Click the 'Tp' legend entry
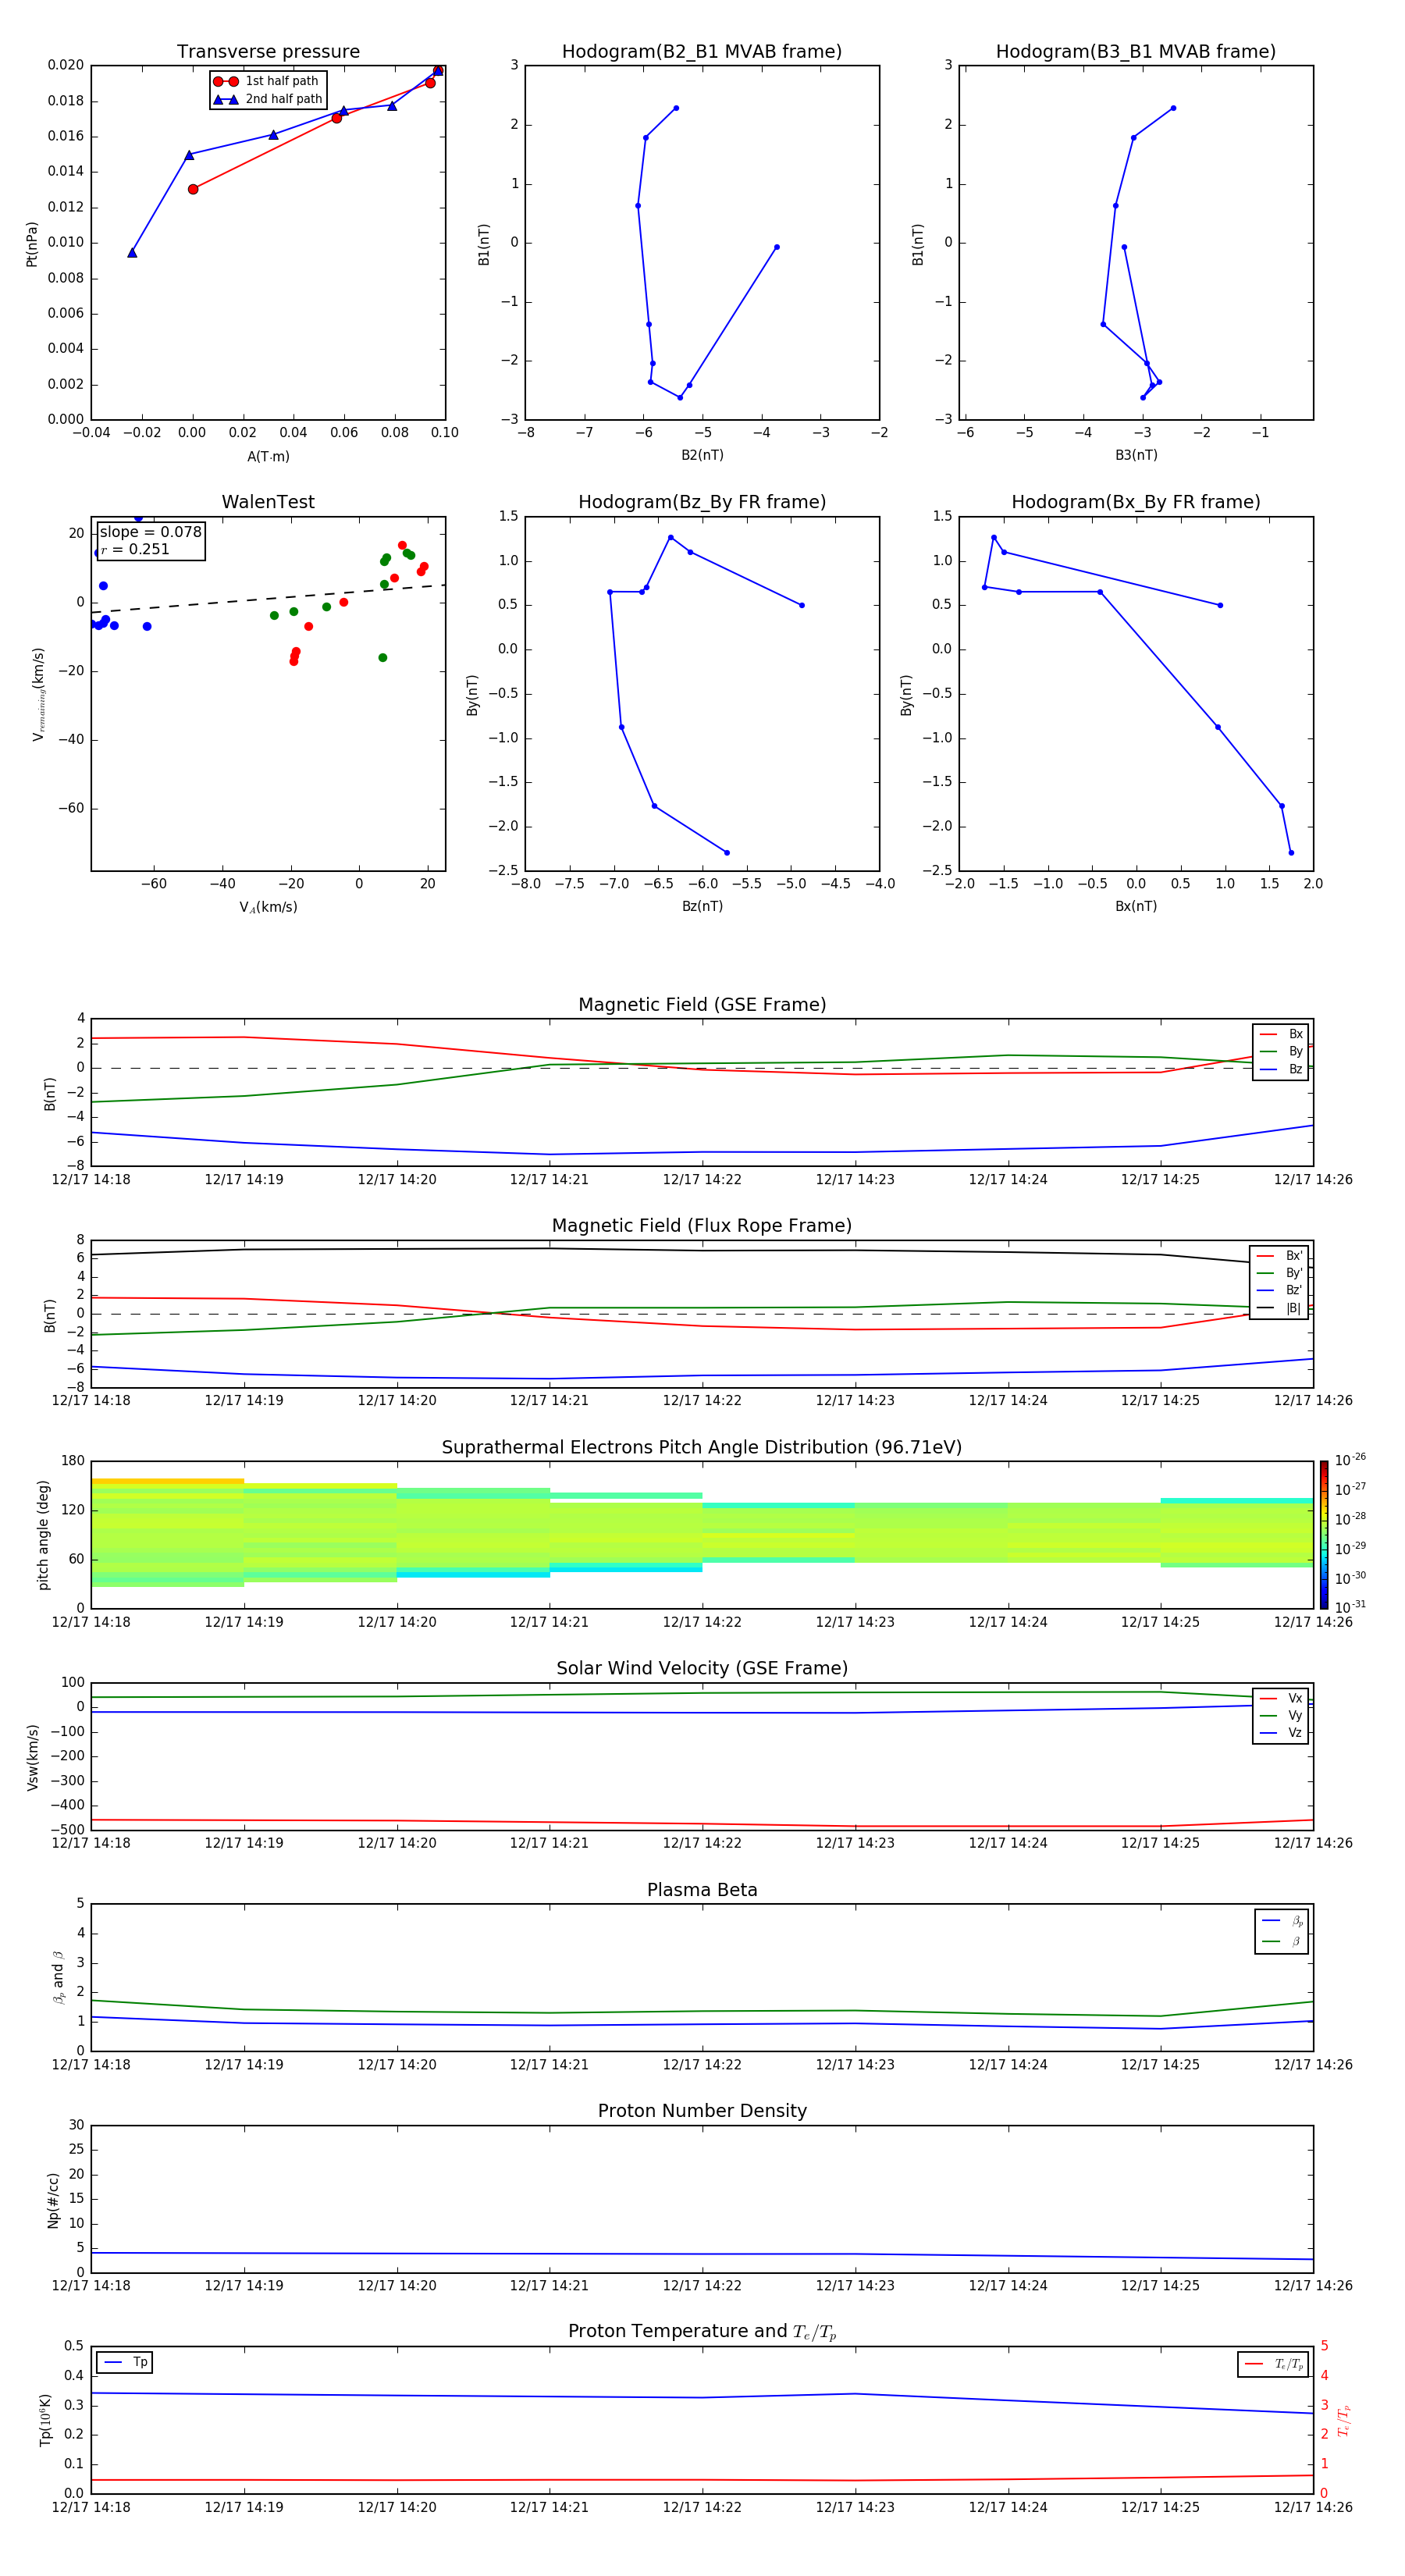This screenshot has height=2576, width=1405. (124, 2363)
